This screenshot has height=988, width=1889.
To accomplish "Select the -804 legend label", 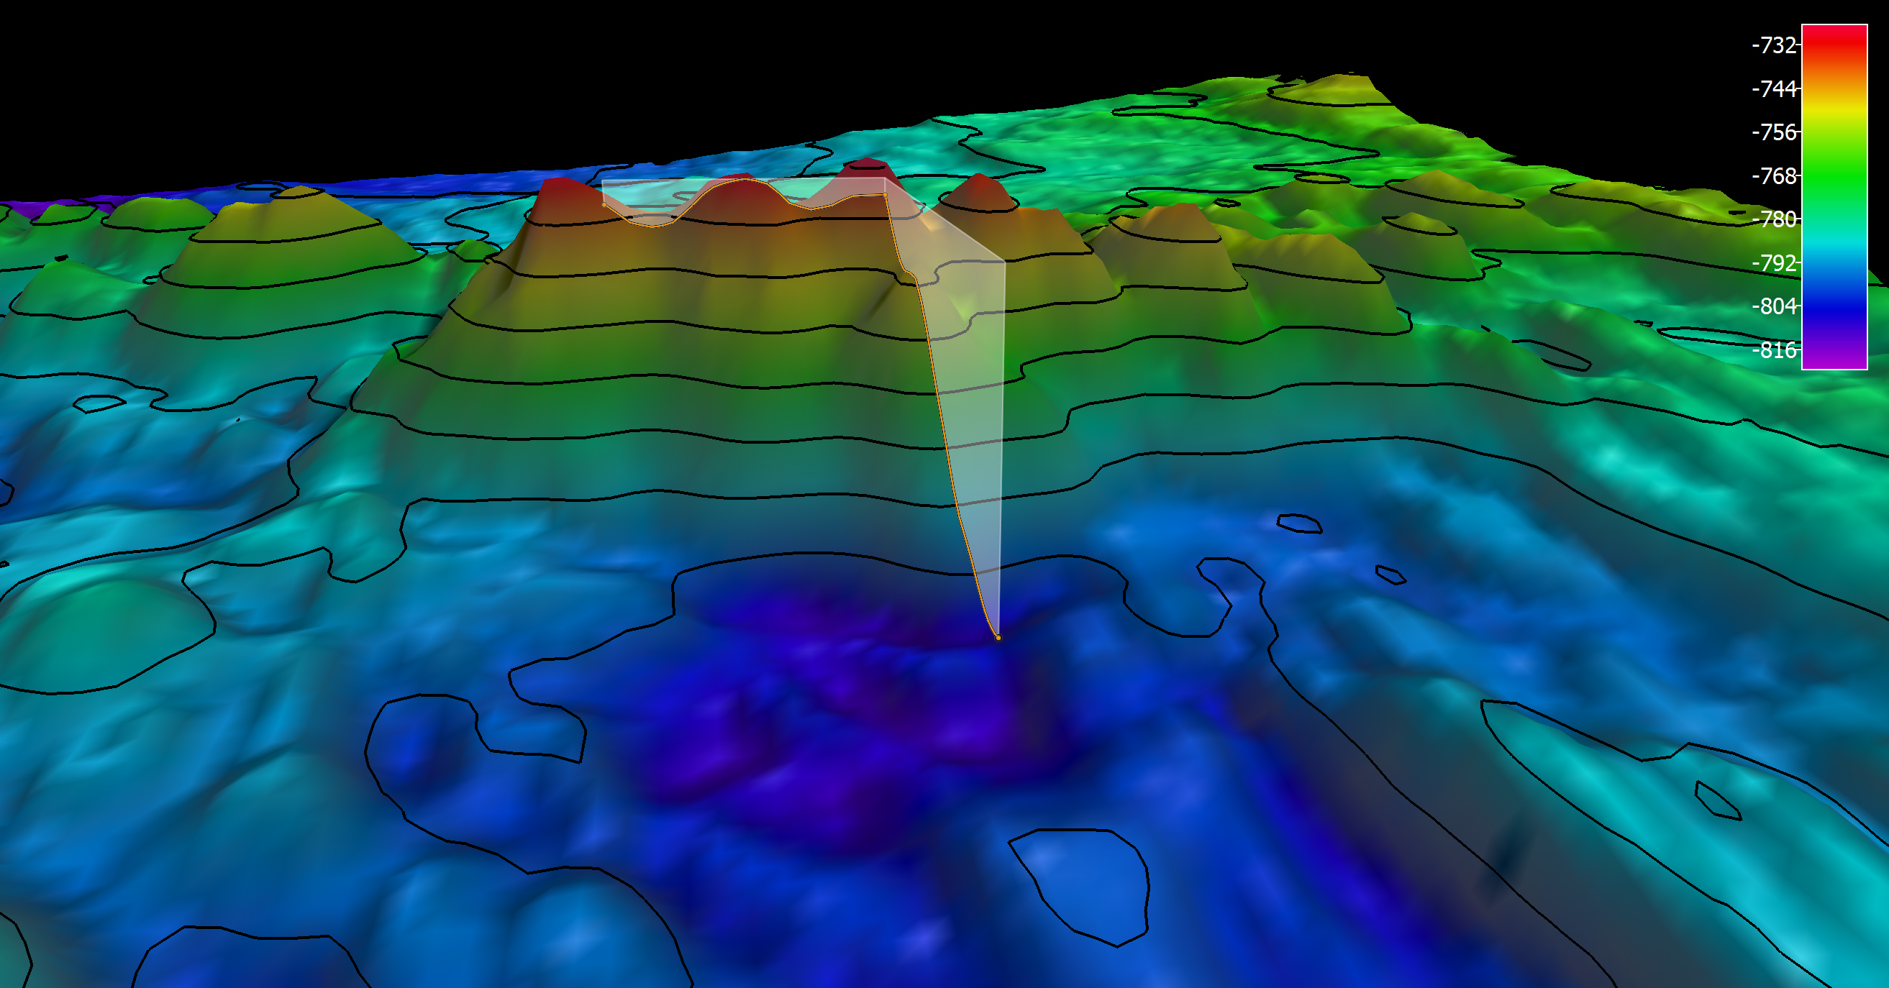I will pyautogui.click(x=1774, y=306).
